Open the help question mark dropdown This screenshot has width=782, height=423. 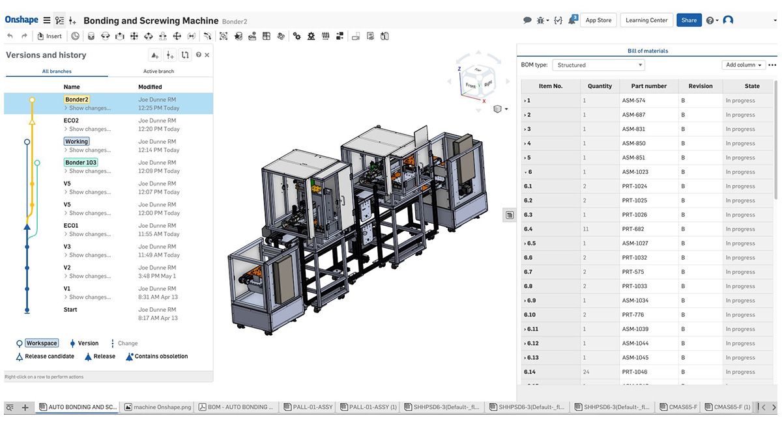coord(712,20)
